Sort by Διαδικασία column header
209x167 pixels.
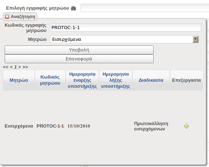tap(151, 80)
